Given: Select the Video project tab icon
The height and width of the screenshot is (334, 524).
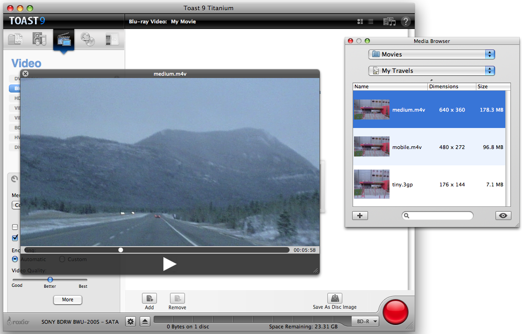Looking at the screenshot, I should [x=64, y=39].
